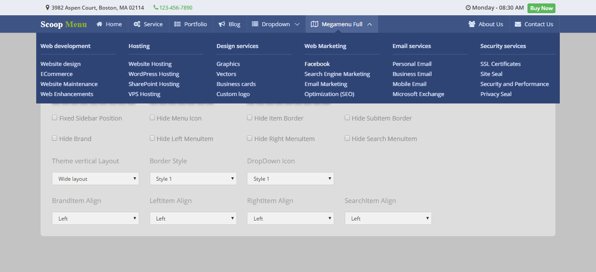Click the Service gears icon
Viewport: 596px width, 272px height.
point(137,24)
